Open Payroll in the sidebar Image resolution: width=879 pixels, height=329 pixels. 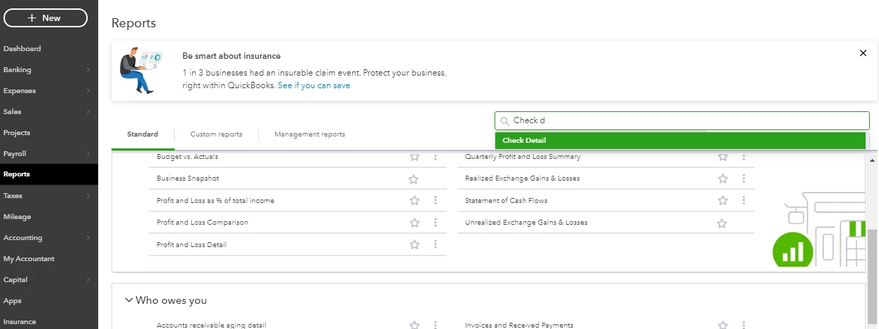pyautogui.click(x=15, y=154)
